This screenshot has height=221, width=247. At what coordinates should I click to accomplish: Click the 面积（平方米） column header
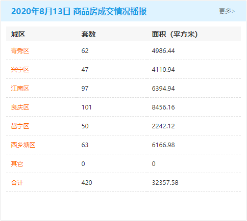[x=175, y=34]
